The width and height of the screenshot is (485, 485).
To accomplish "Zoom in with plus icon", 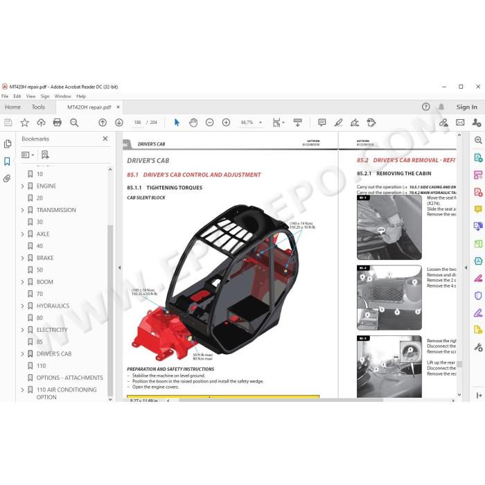I will 226,123.
